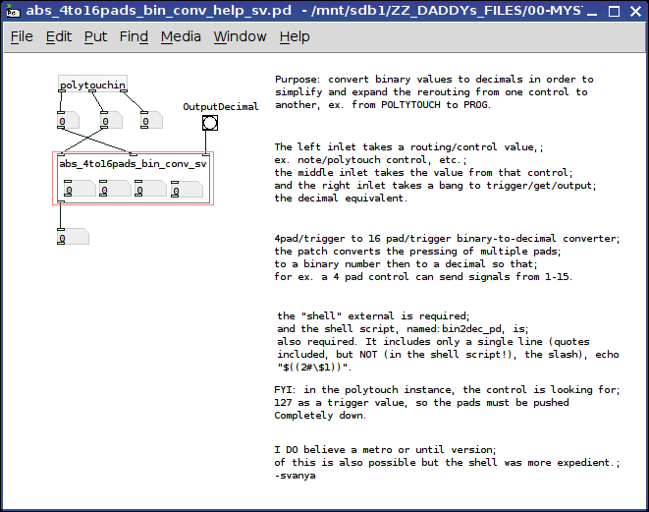Click the number box under polytouchin's right outlet
The width and height of the screenshot is (649, 512).
(x=151, y=120)
